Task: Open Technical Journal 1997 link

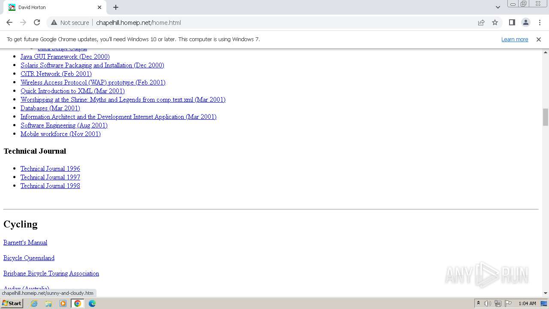Action: coord(50,177)
